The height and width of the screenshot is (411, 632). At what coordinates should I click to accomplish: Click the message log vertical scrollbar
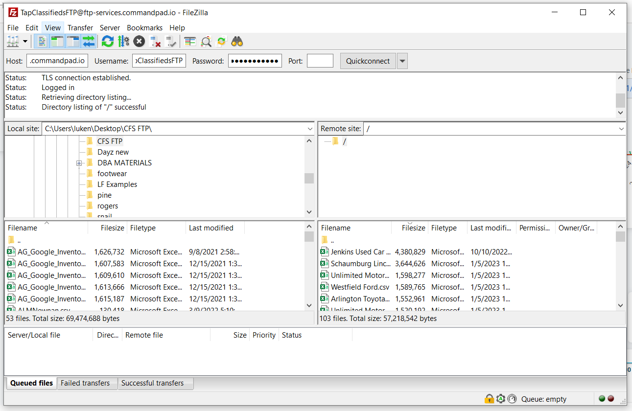pyautogui.click(x=620, y=95)
